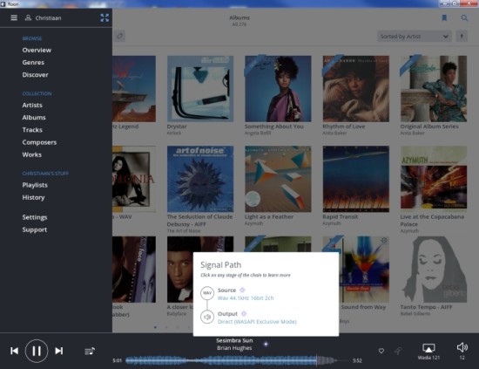Click the Tanto Tempo - AIFF title
Viewport: 479px width, 369px height.
point(426,307)
